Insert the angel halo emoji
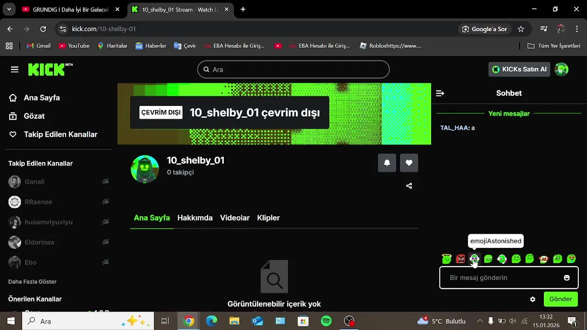587x330 pixels. point(447,259)
